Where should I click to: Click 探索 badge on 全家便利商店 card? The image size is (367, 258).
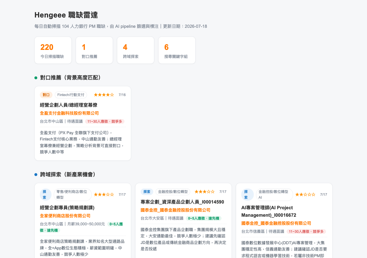click(46, 195)
